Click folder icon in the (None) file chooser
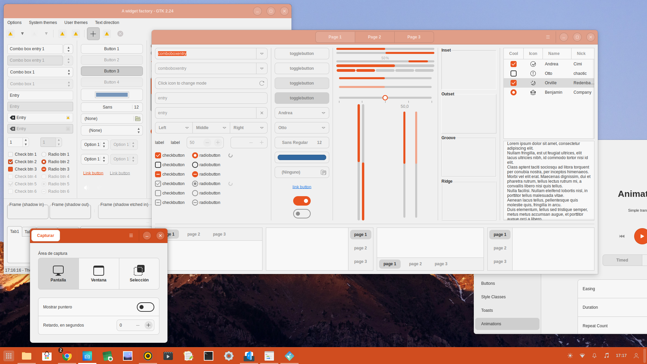The height and width of the screenshot is (364, 647). point(138,119)
